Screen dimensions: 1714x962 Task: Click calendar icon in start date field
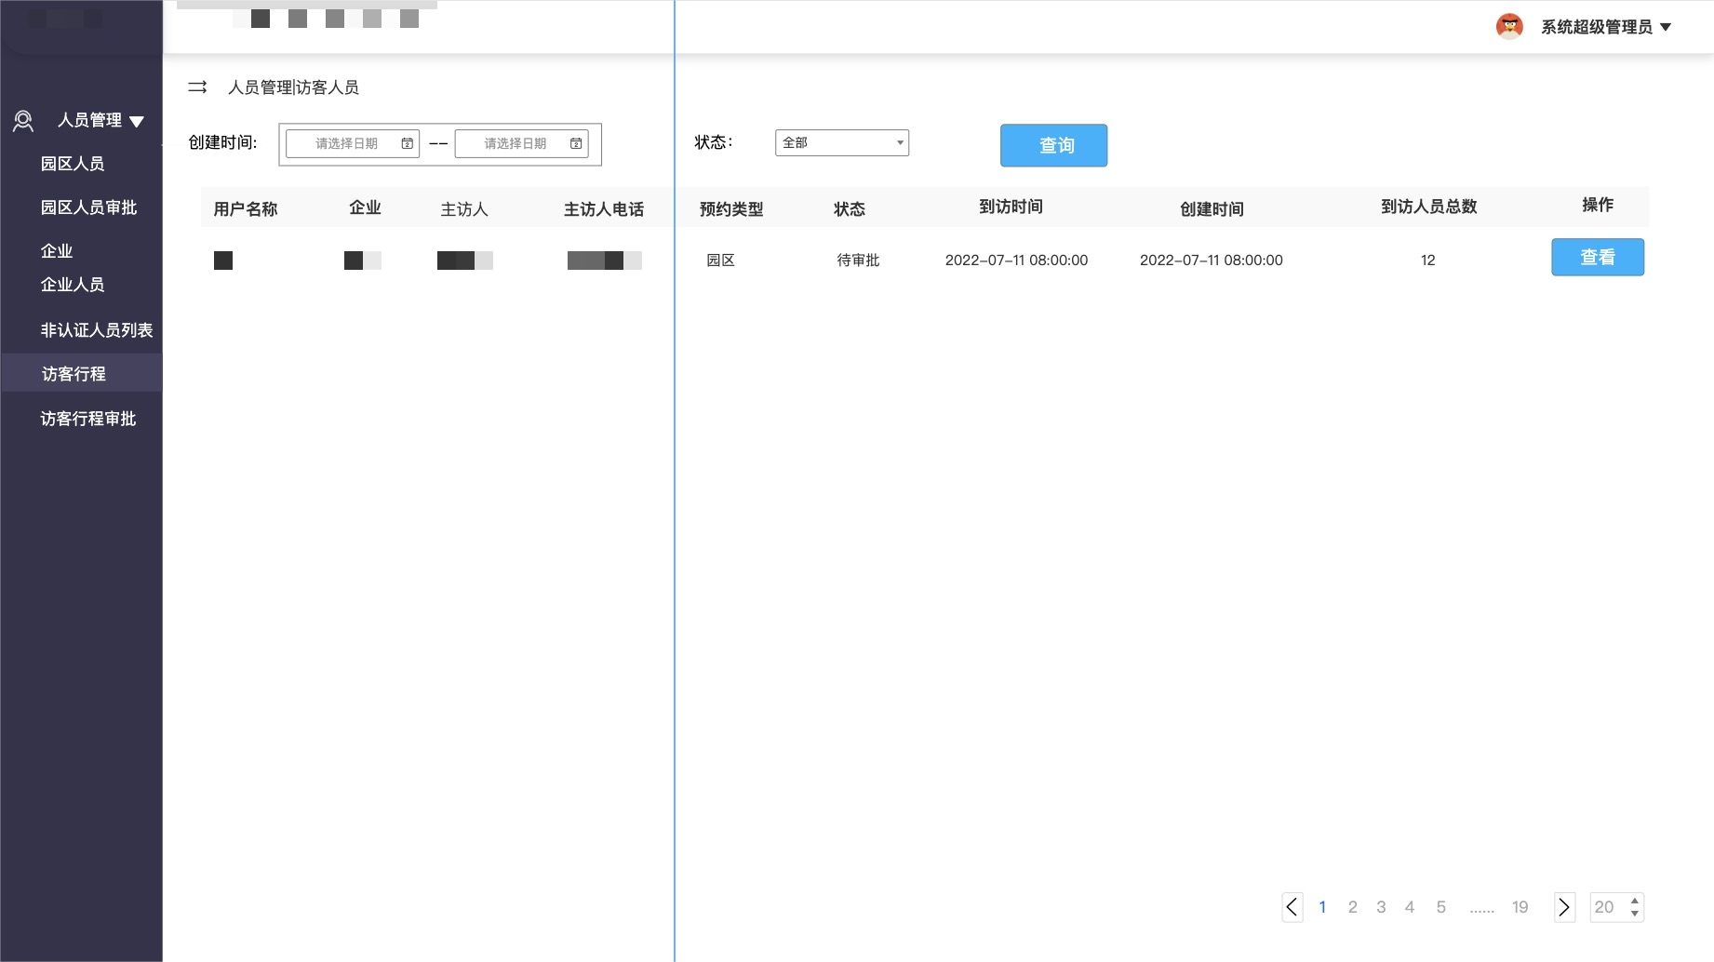coord(408,143)
